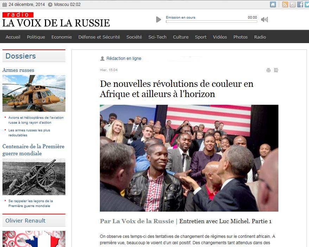This screenshot has width=309, height=247.
Task: Click the calendar icon beside the date
Action: tap(4, 4)
